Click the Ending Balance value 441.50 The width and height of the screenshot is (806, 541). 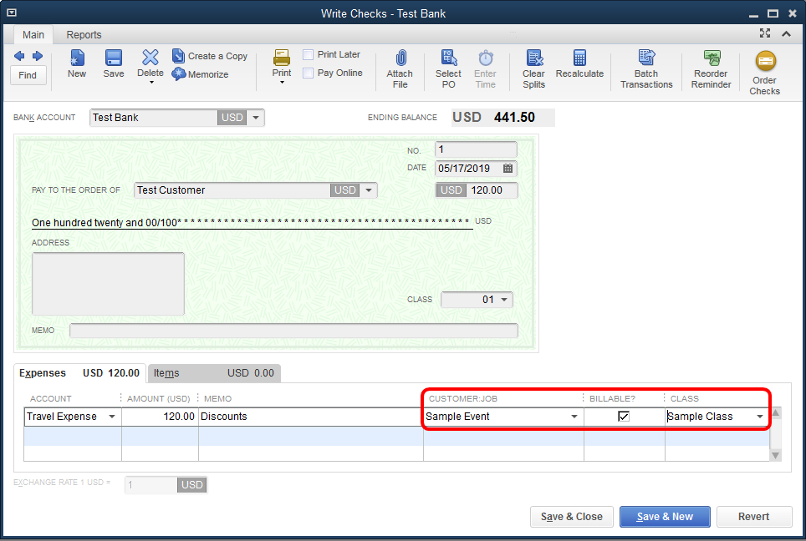click(x=514, y=117)
